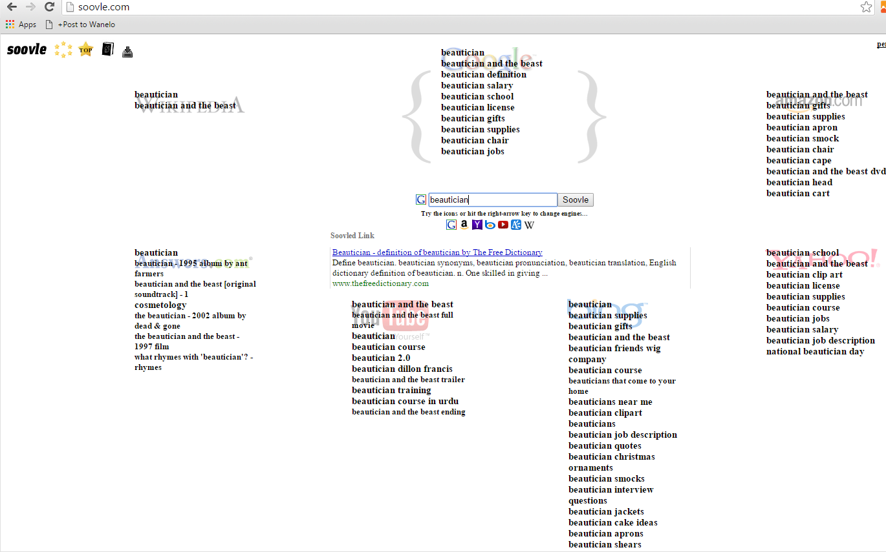Open the Apps bookmarks shortcut

21,25
